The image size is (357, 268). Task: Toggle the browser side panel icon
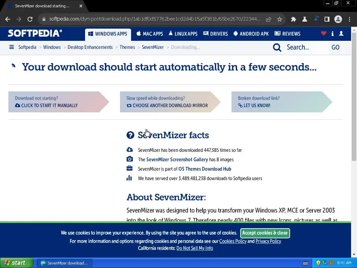(327, 19)
